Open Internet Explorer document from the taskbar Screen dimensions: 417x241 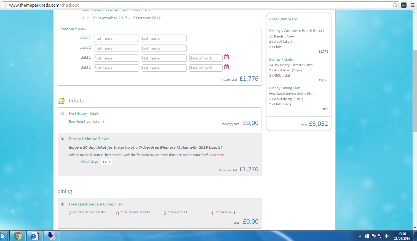coord(35,236)
